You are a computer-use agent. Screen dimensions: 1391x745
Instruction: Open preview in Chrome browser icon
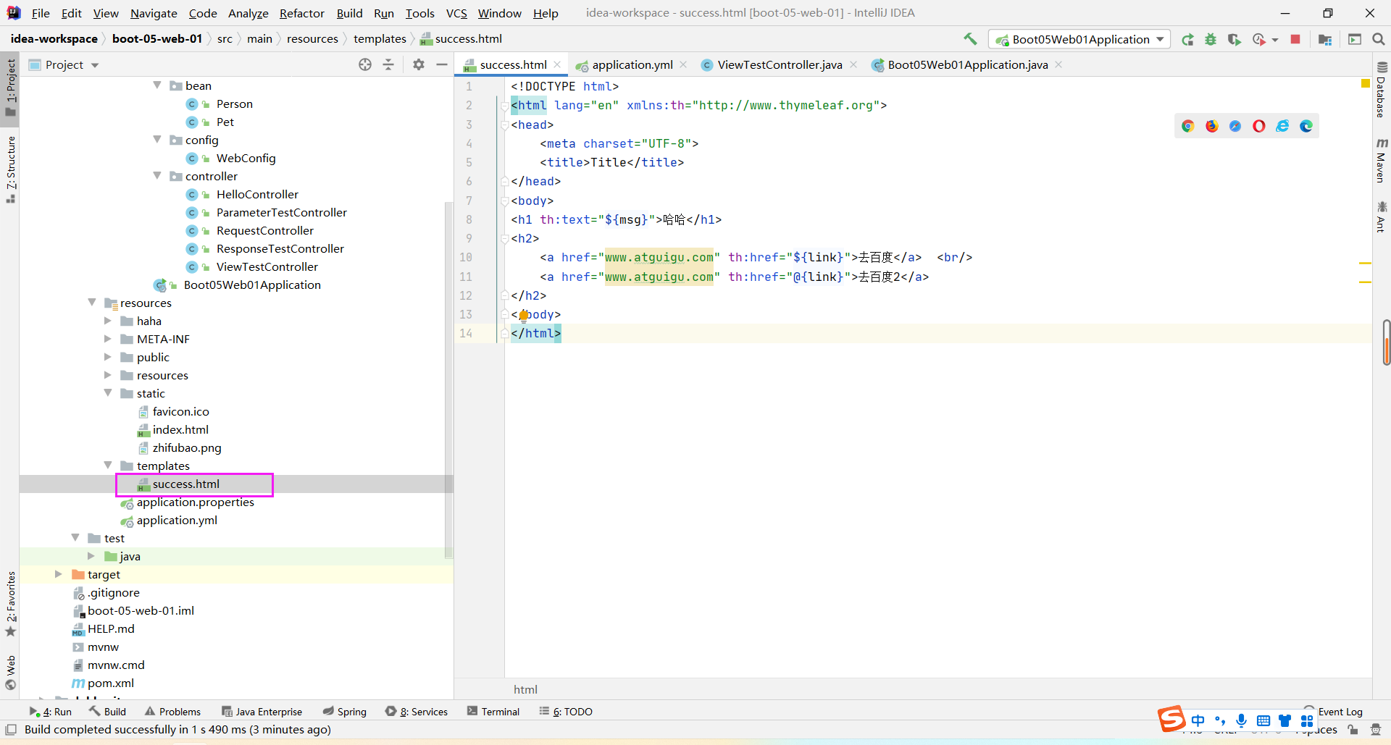coord(1188,126)
